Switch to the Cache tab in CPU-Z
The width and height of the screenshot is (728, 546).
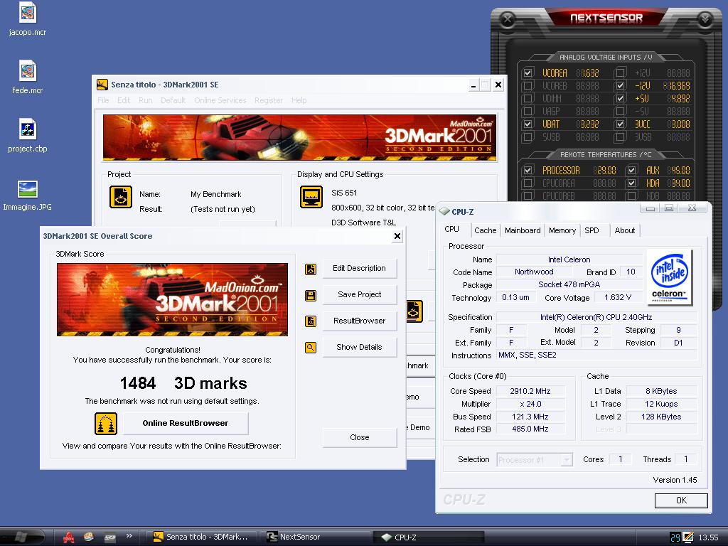click(x=485, y=230)
